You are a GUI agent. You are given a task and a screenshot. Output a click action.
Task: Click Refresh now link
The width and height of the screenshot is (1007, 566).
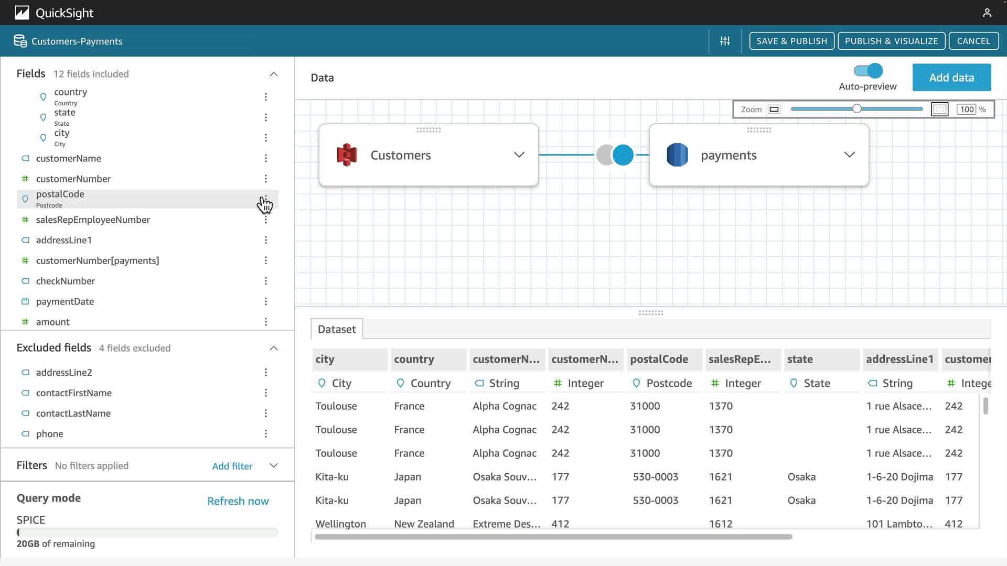point(238,501)
